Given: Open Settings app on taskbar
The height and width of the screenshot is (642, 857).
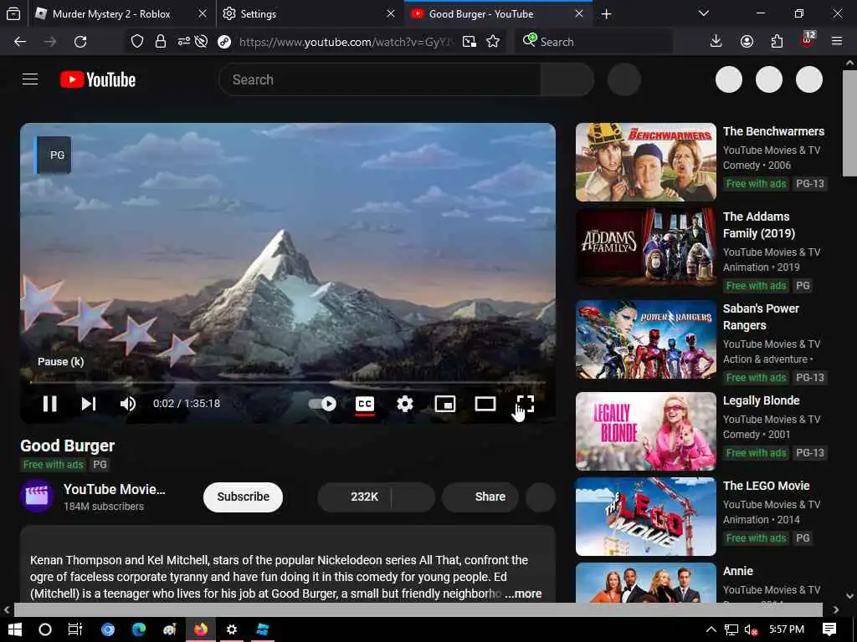Looking at the screenshot, I should click(x=232, y=629).
